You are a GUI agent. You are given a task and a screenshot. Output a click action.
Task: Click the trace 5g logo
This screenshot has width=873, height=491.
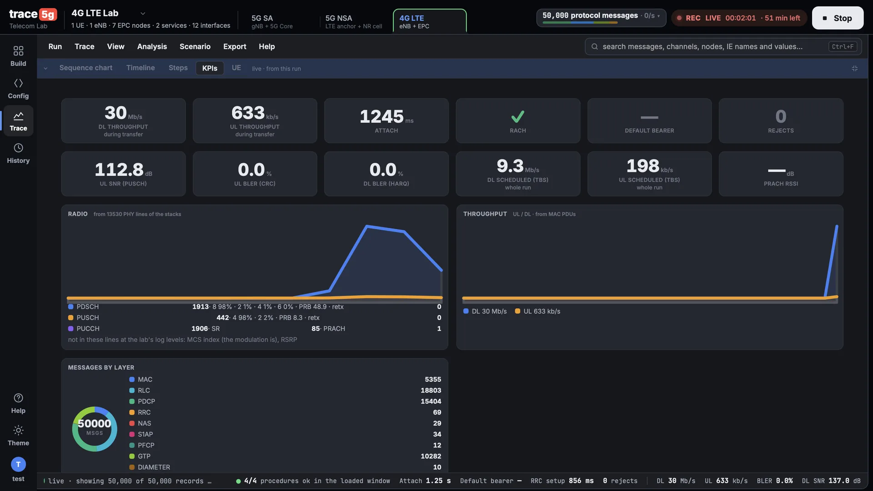point(33,14)
